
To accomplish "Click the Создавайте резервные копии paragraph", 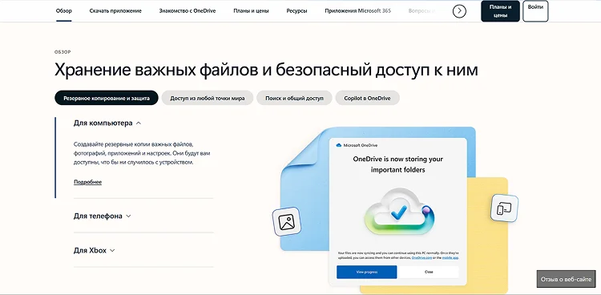I will [142, 153].
